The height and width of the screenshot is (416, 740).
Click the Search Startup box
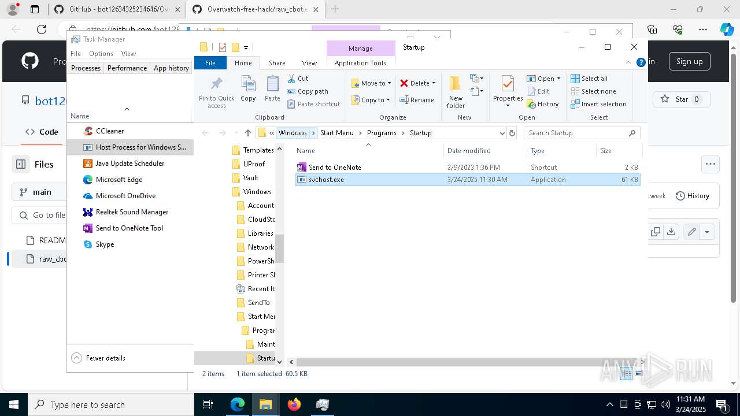(x=582, y=133)
